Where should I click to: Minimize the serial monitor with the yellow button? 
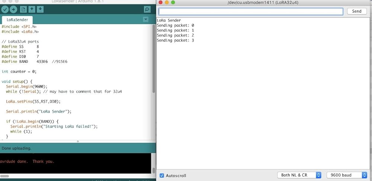167,3
